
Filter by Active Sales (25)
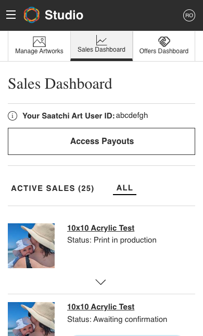53,188
